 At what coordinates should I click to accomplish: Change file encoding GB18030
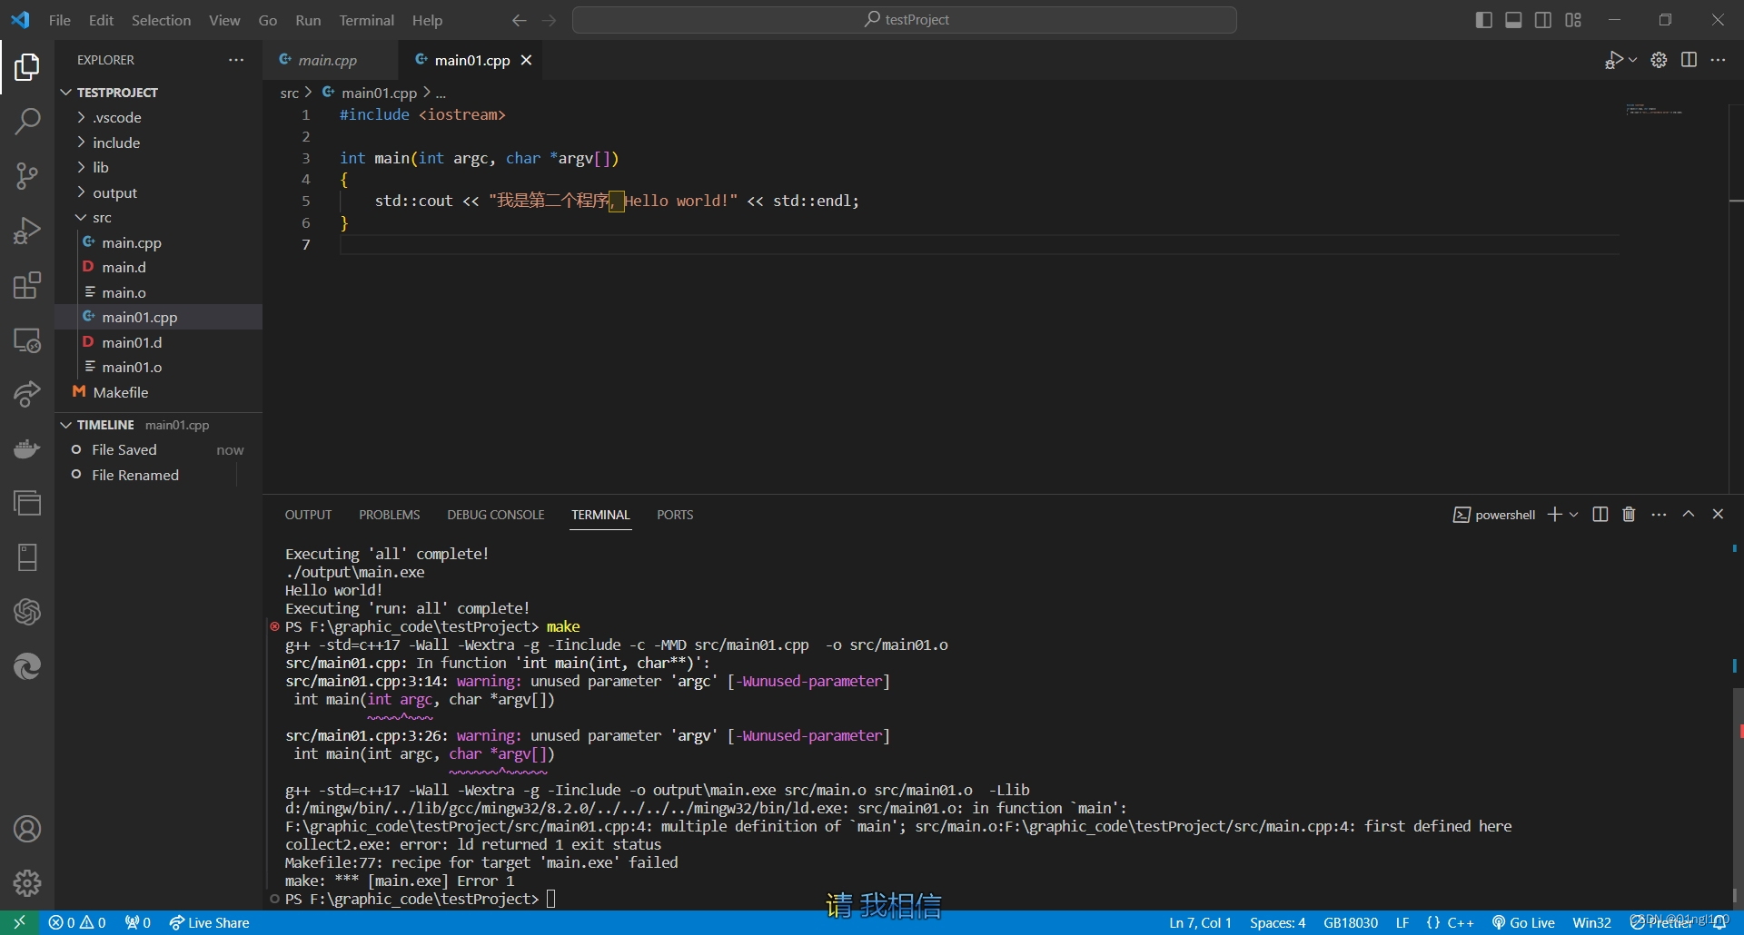click(1351, 922)
